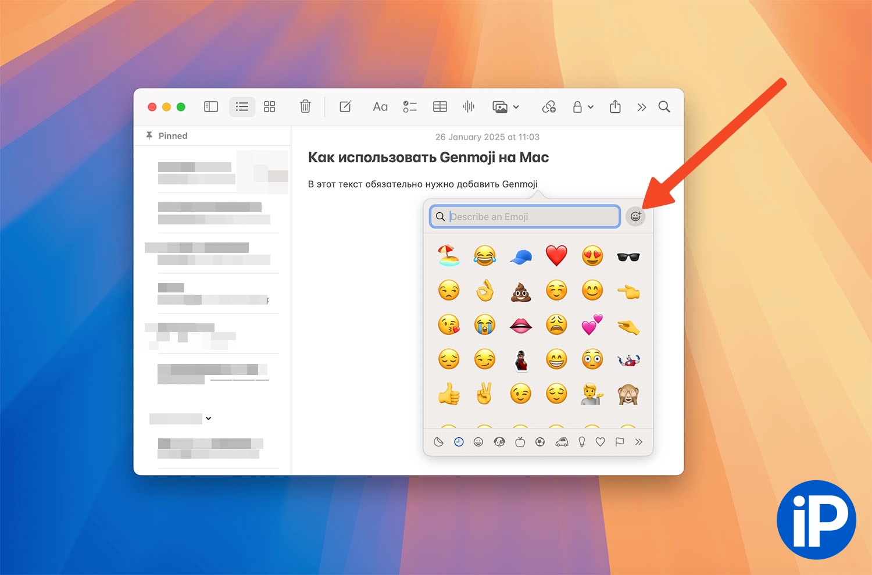872x575 pixels.
Task: Open the lock note dropdown
Action: 583,107
